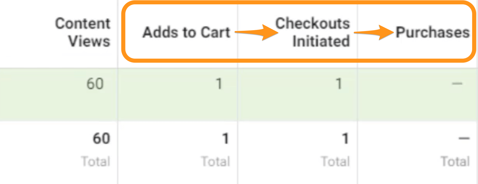Select the Purchases dash in green row
478x184 pixels.
457,84
